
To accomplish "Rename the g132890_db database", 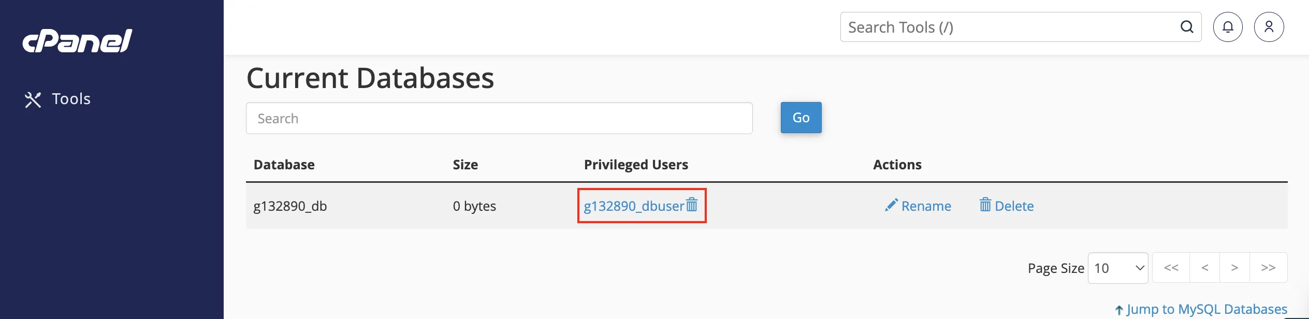I will coord(918,206).
